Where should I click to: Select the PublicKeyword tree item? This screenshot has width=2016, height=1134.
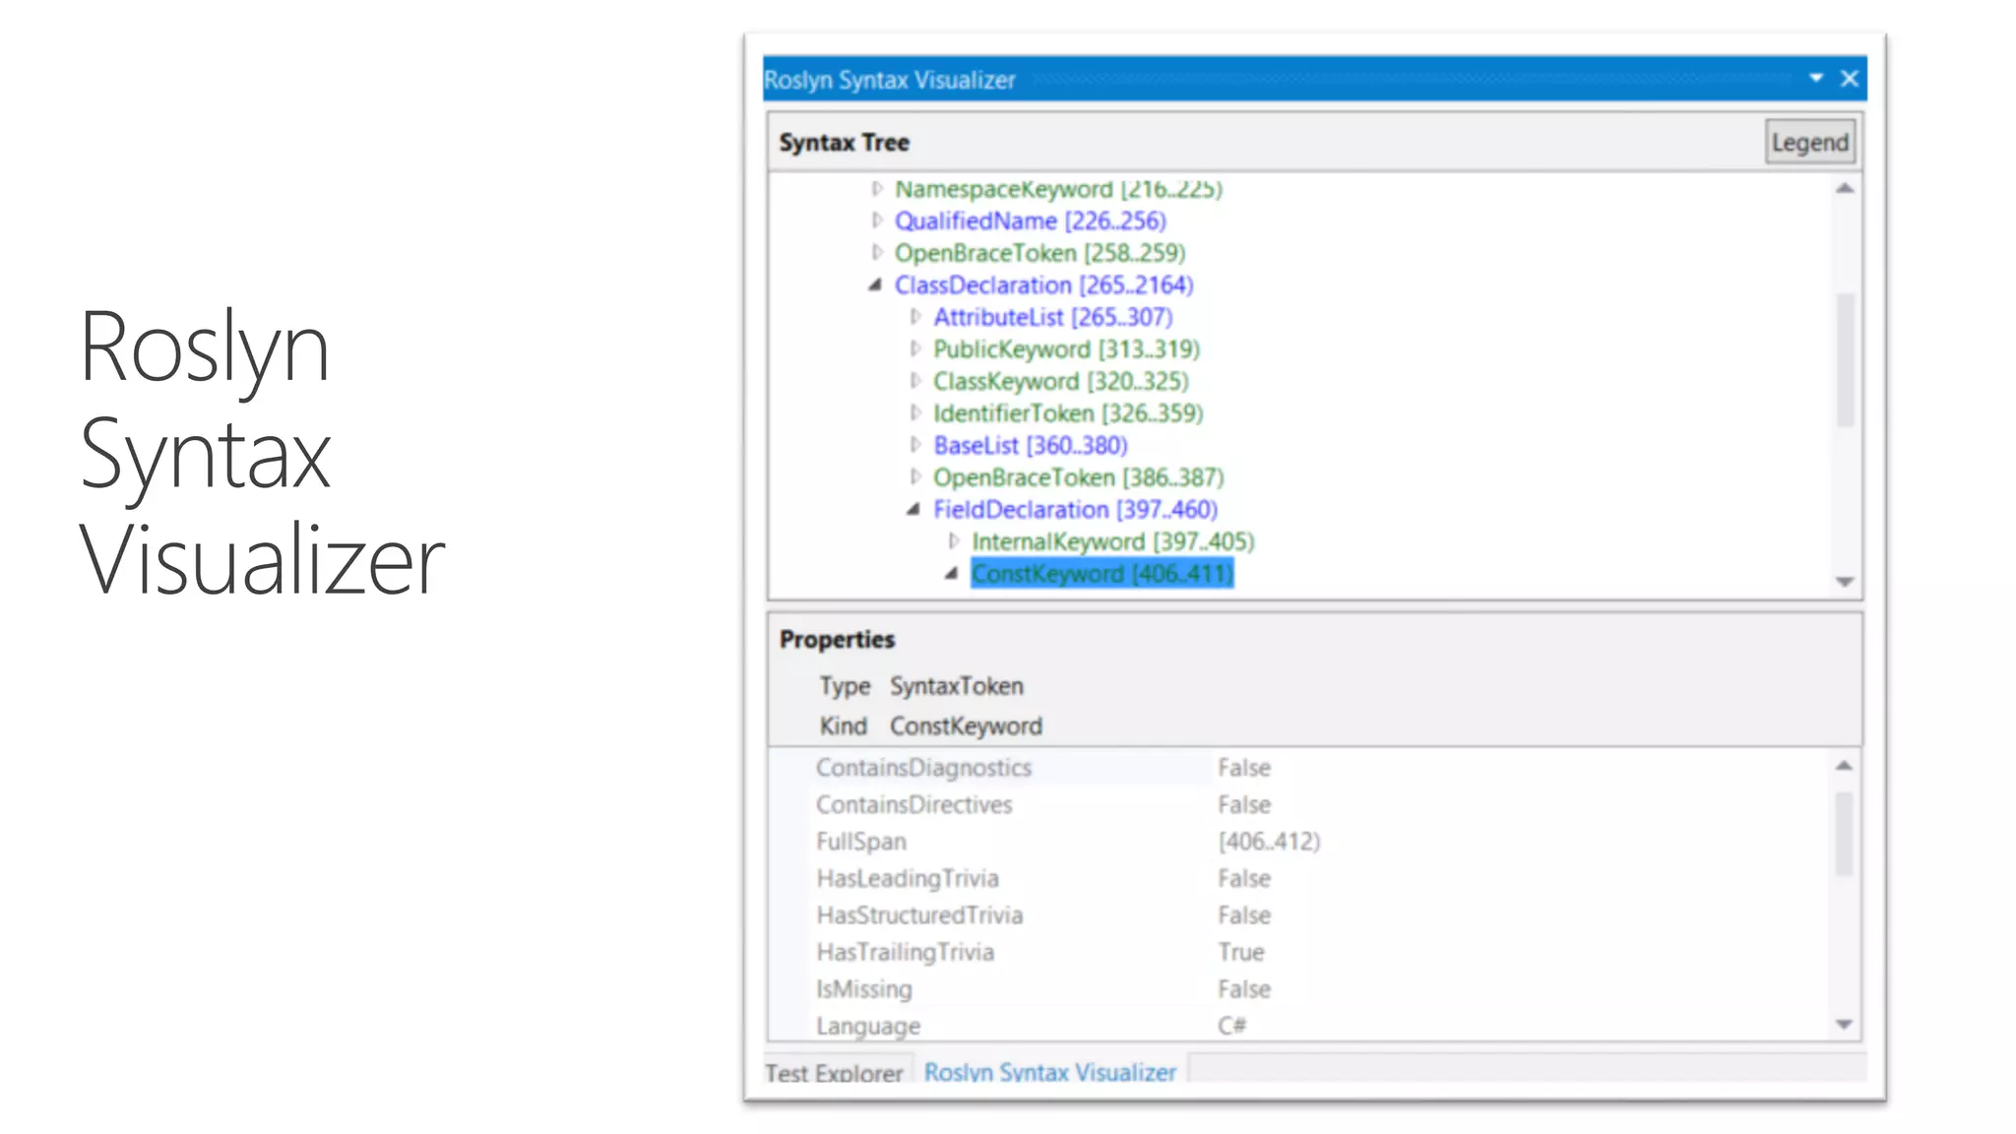1065,349
